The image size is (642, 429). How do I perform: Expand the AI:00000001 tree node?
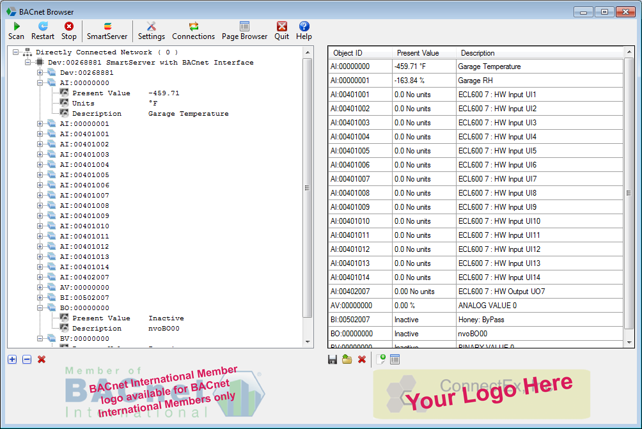[40, 123]
